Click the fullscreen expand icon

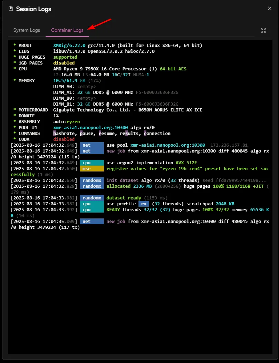[263, 30]
